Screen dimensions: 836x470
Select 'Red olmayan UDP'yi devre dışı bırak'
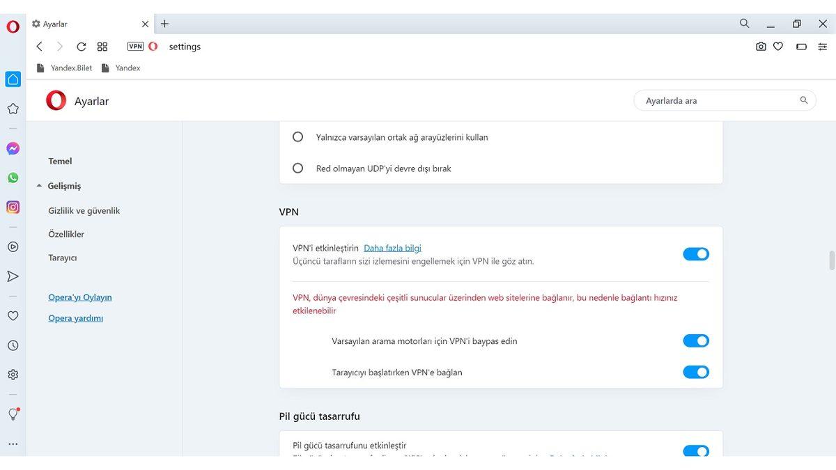297,168
